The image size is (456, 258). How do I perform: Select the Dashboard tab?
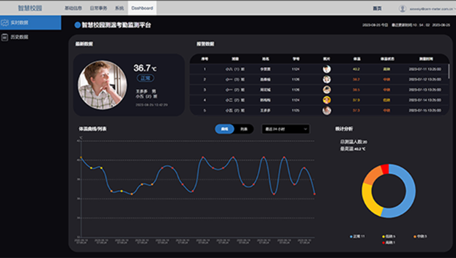pos(142,8)
